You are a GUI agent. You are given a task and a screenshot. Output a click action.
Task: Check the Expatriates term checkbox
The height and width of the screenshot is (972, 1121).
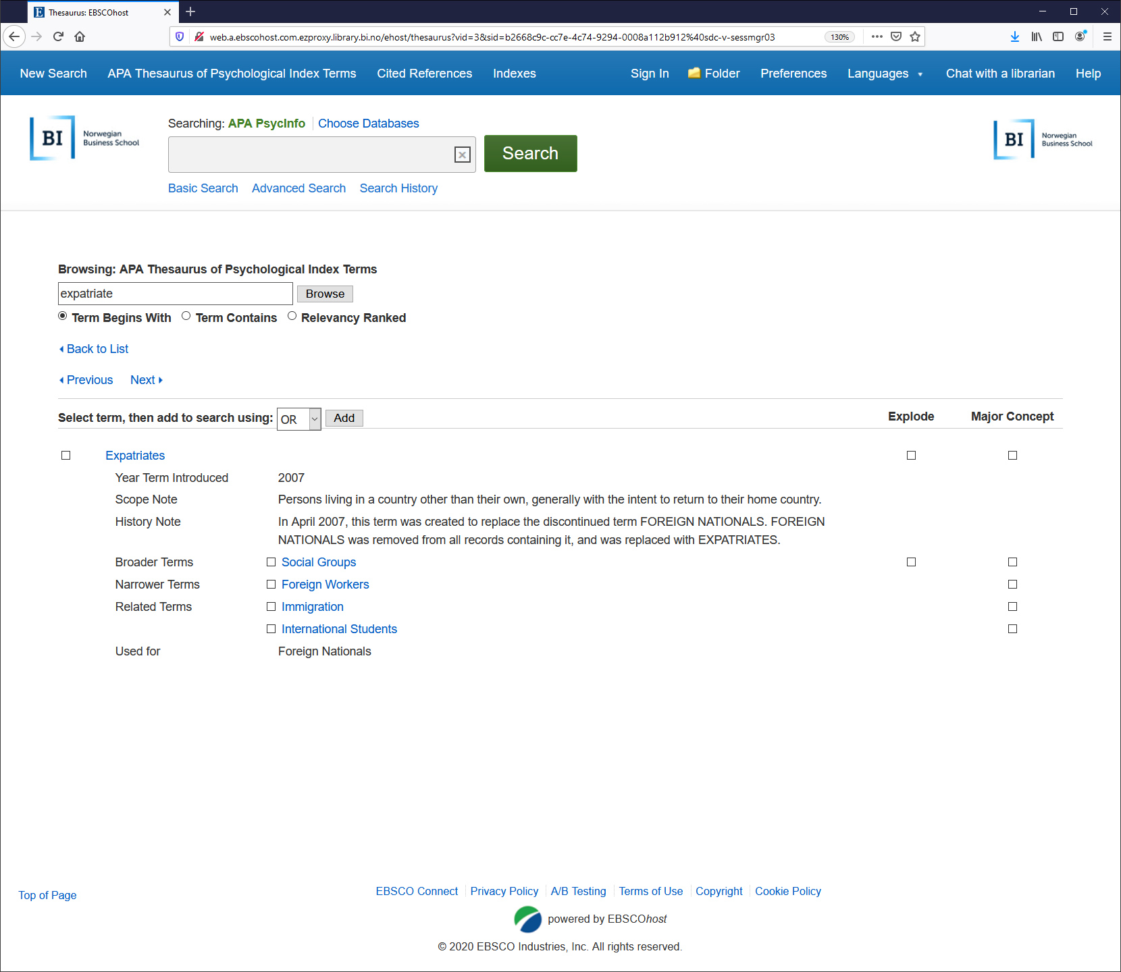[x=66, y=456]
